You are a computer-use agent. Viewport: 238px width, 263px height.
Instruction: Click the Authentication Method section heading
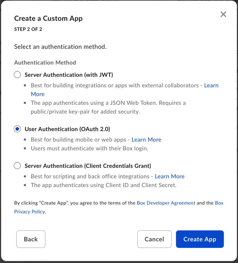[x=45, y=63]
